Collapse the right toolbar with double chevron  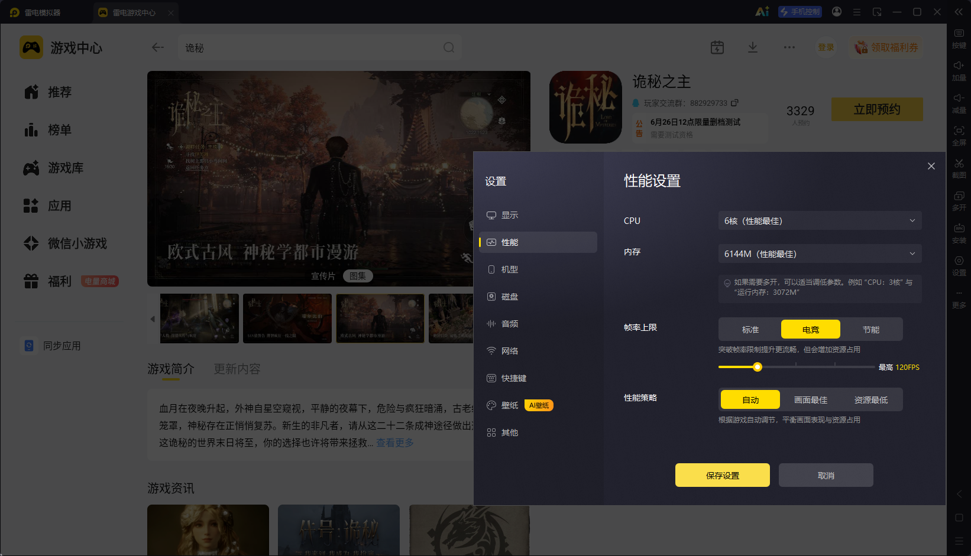click(959, 12)
